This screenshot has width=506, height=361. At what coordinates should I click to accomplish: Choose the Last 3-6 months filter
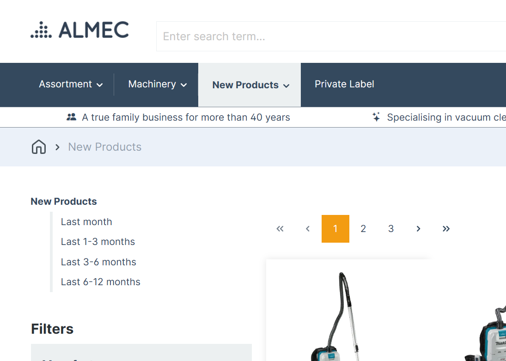point(98,262)
